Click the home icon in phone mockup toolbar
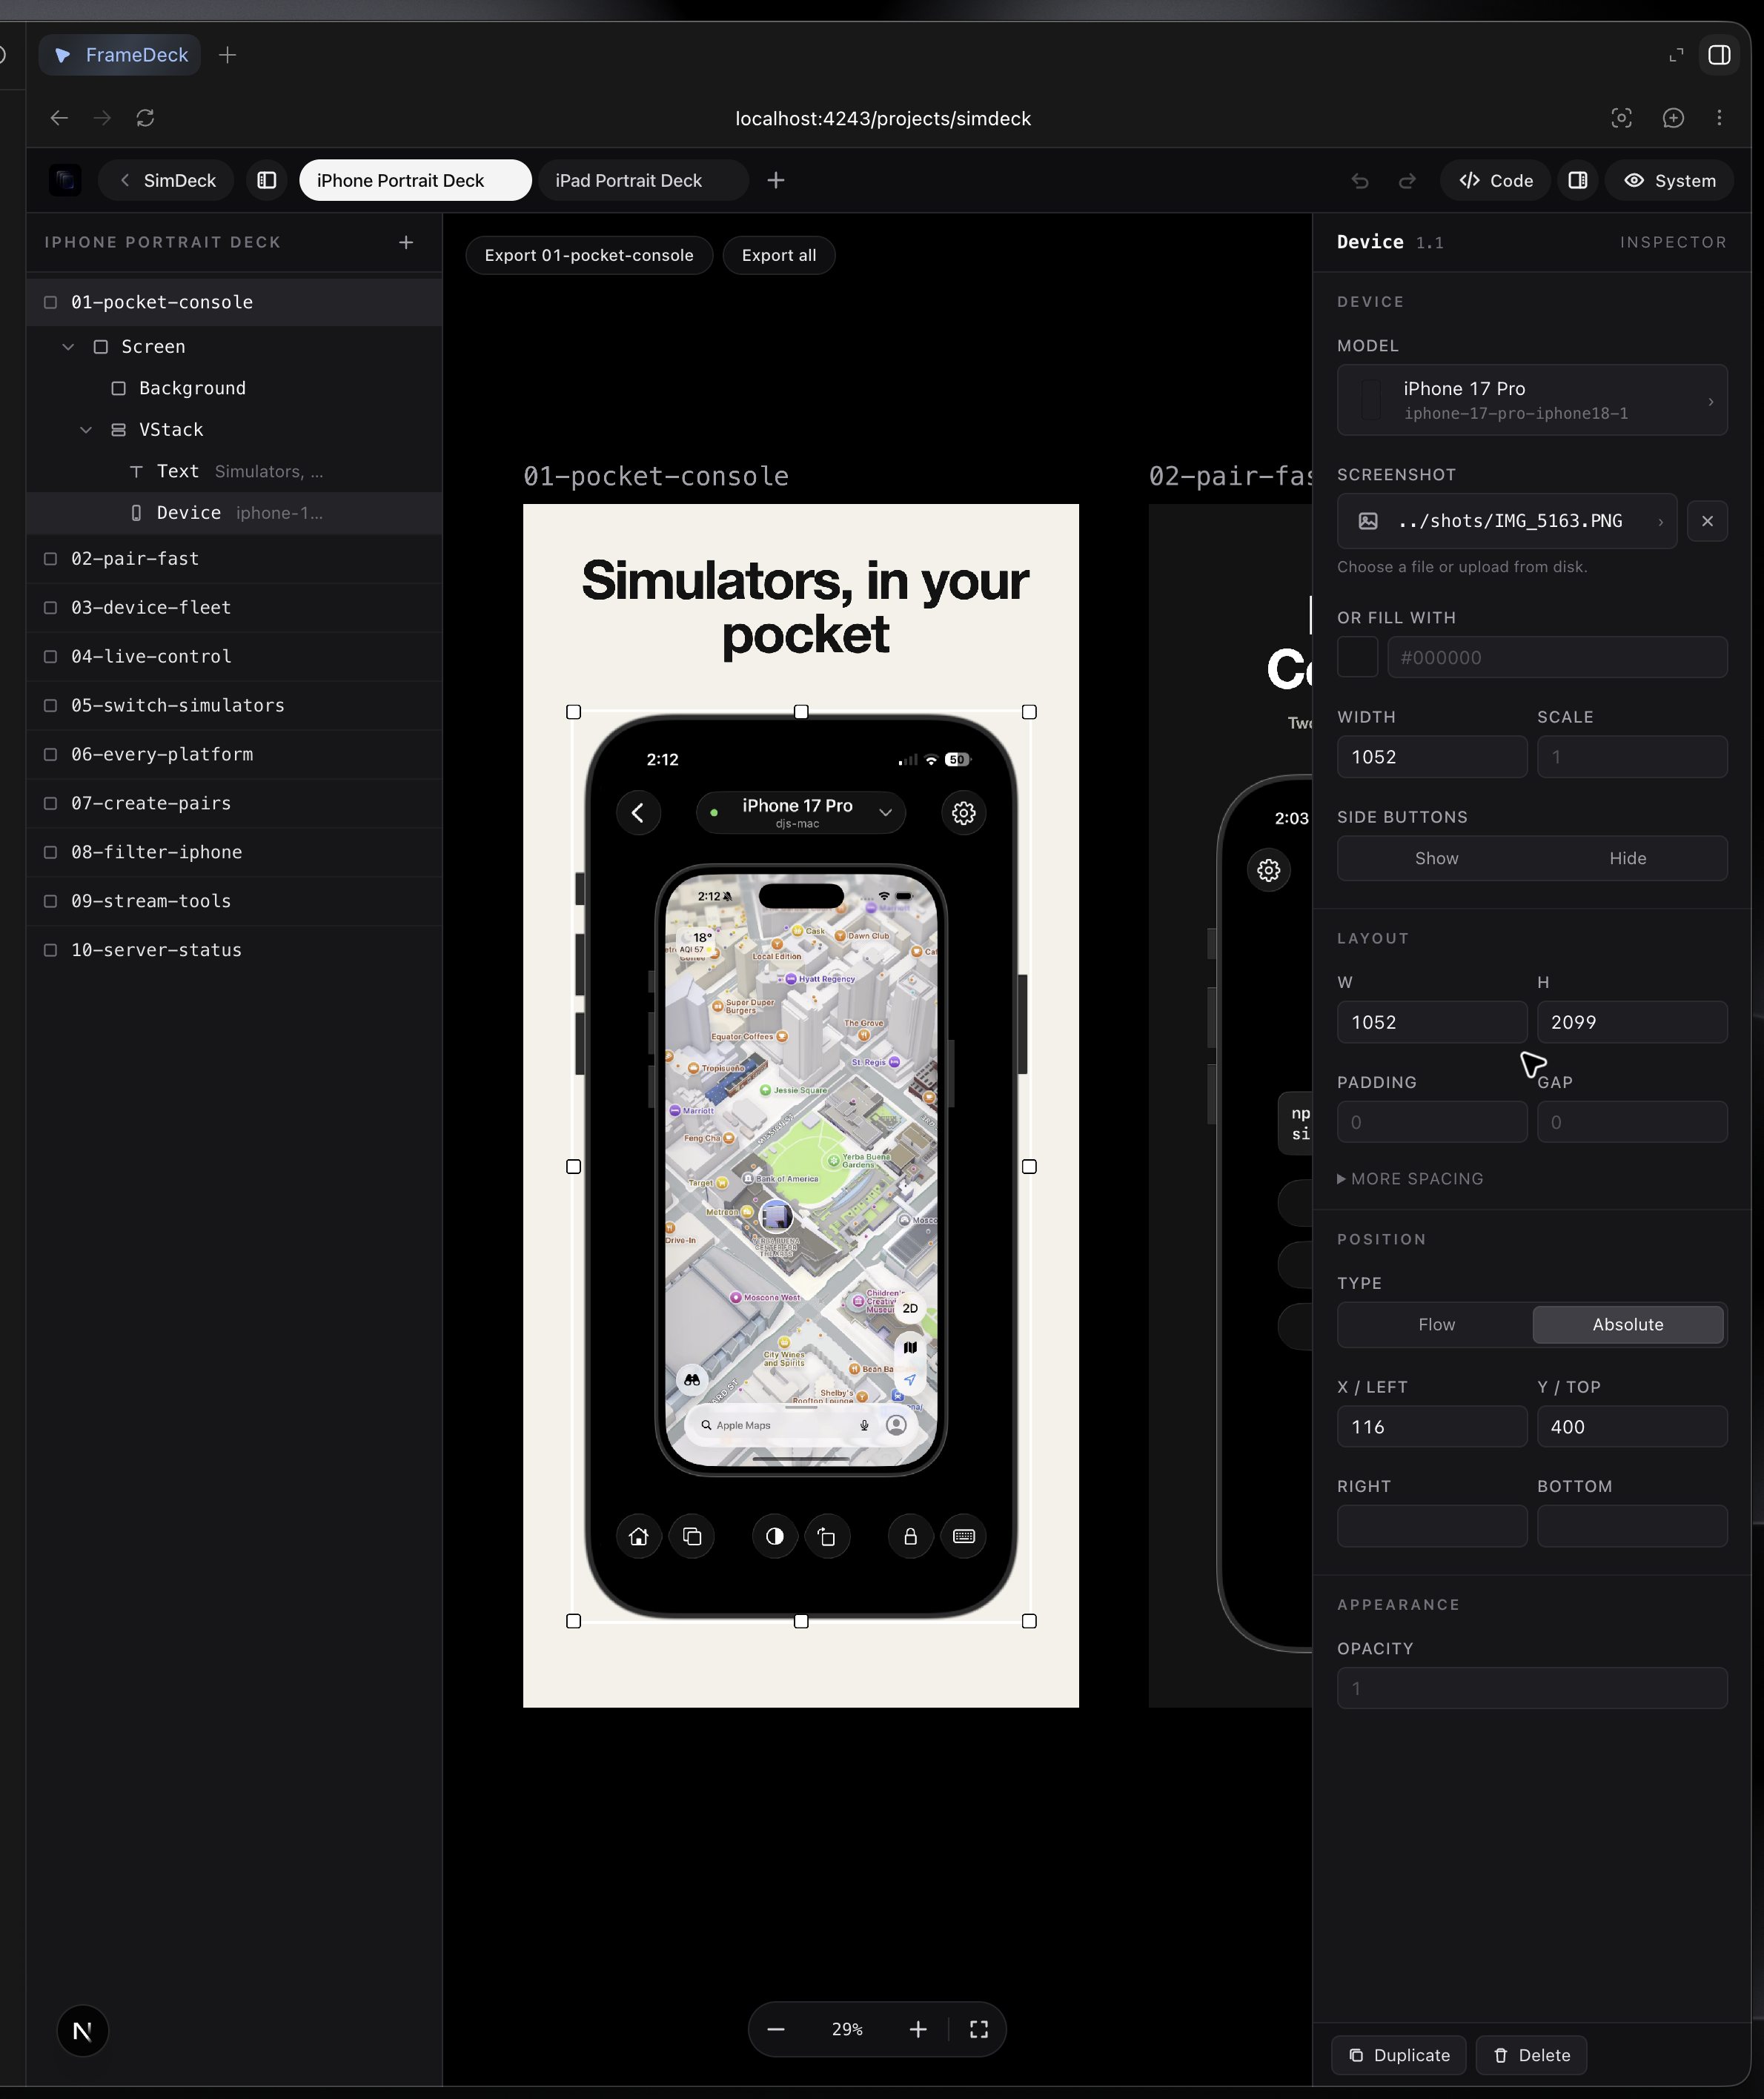The height and width of the screenshot is (2099, 1764). 638,1536
